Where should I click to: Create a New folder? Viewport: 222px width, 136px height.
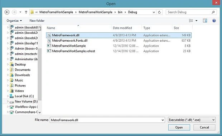(37, 21)
